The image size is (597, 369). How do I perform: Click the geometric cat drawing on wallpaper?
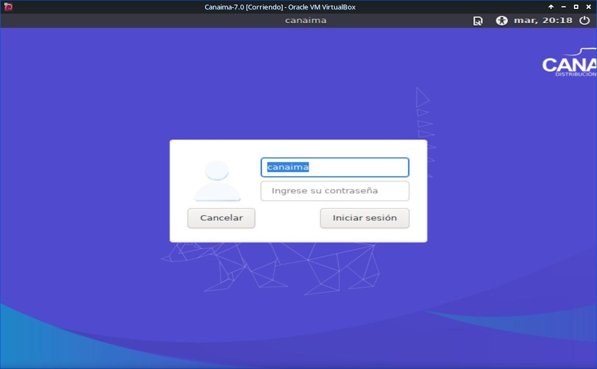tap(298, 269)
